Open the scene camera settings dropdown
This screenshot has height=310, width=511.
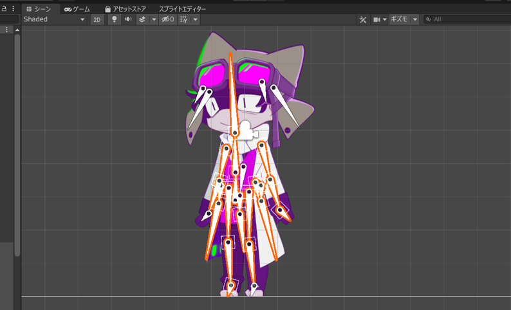pyautogui.click(x=380, y=19)
